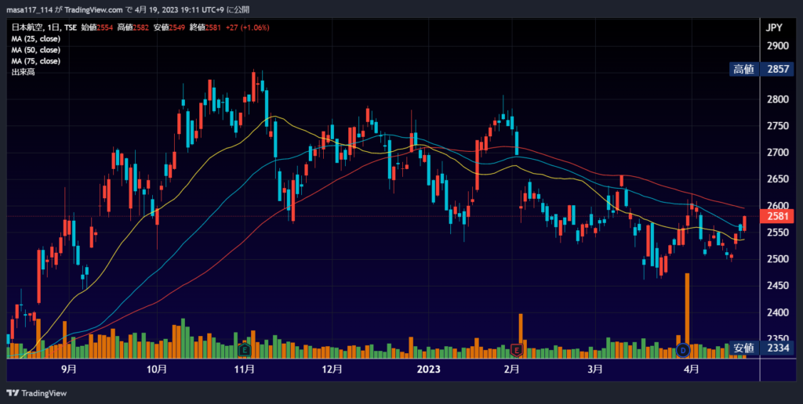Image resolution: width=803 pixels, height=404 pixels.
Task: Click the 10月 label on the time axis
Action: pyautogui.click(x=157, y=370)
